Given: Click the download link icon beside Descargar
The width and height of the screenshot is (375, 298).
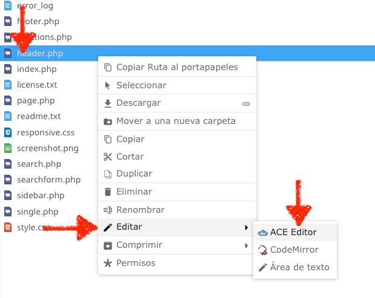Looking at the screenshot, I should (246, 104).
